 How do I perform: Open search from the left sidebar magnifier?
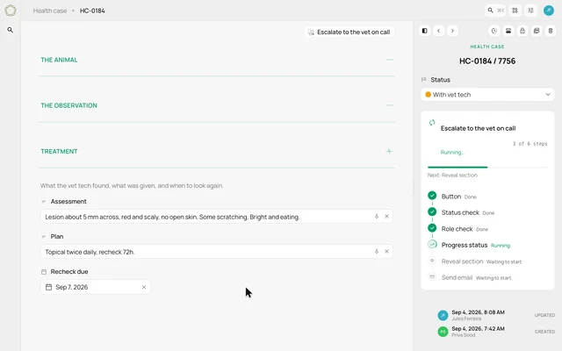pyautogui.click(x=11, y=30)
